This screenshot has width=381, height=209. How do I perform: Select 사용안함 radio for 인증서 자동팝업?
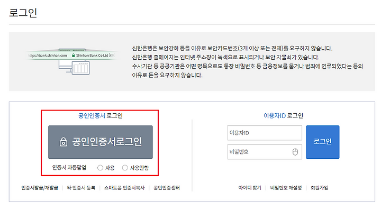pos(125,168)
